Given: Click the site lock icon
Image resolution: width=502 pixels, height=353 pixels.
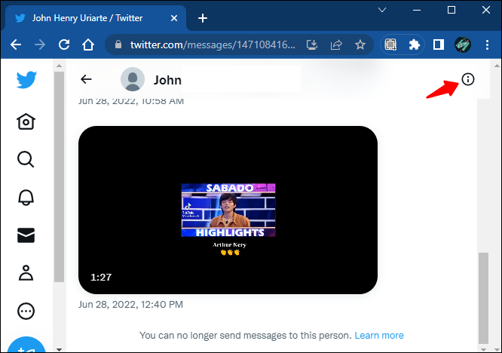Looking at the screenshot, I should [118, 45].
